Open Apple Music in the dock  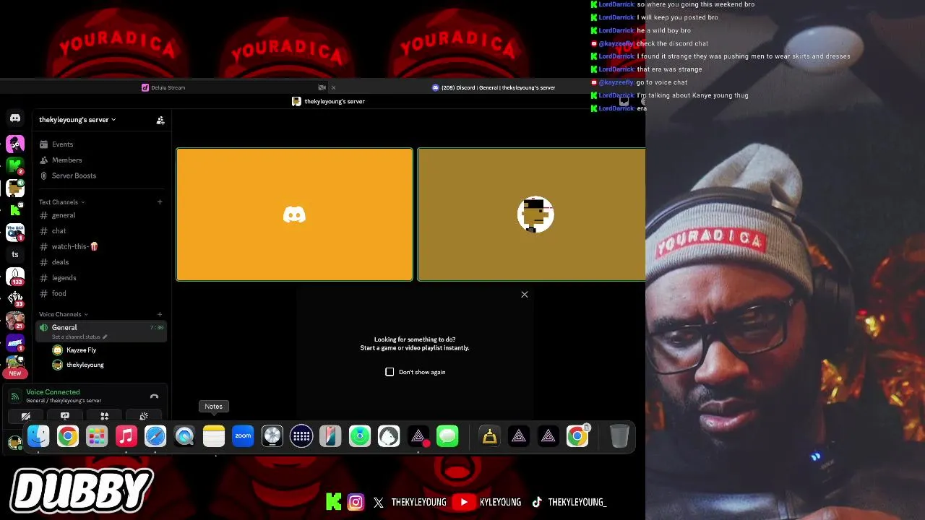point(126,436)
